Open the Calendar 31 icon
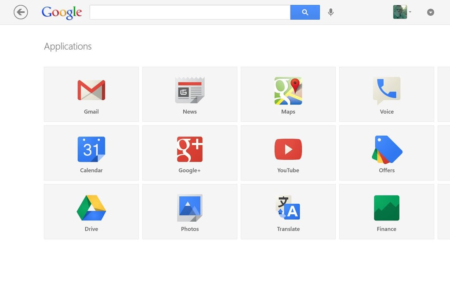450x281 pixels. point(91,149)
